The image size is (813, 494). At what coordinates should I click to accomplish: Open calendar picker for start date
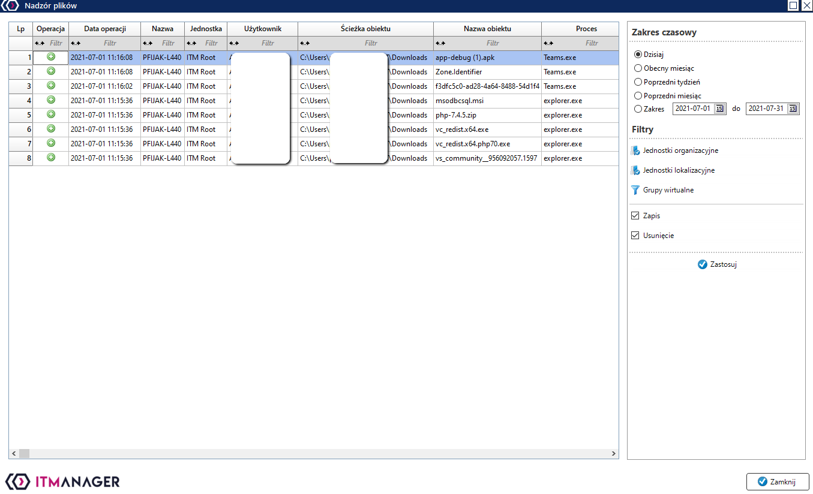pyautogui.click(x=720, y=109)
